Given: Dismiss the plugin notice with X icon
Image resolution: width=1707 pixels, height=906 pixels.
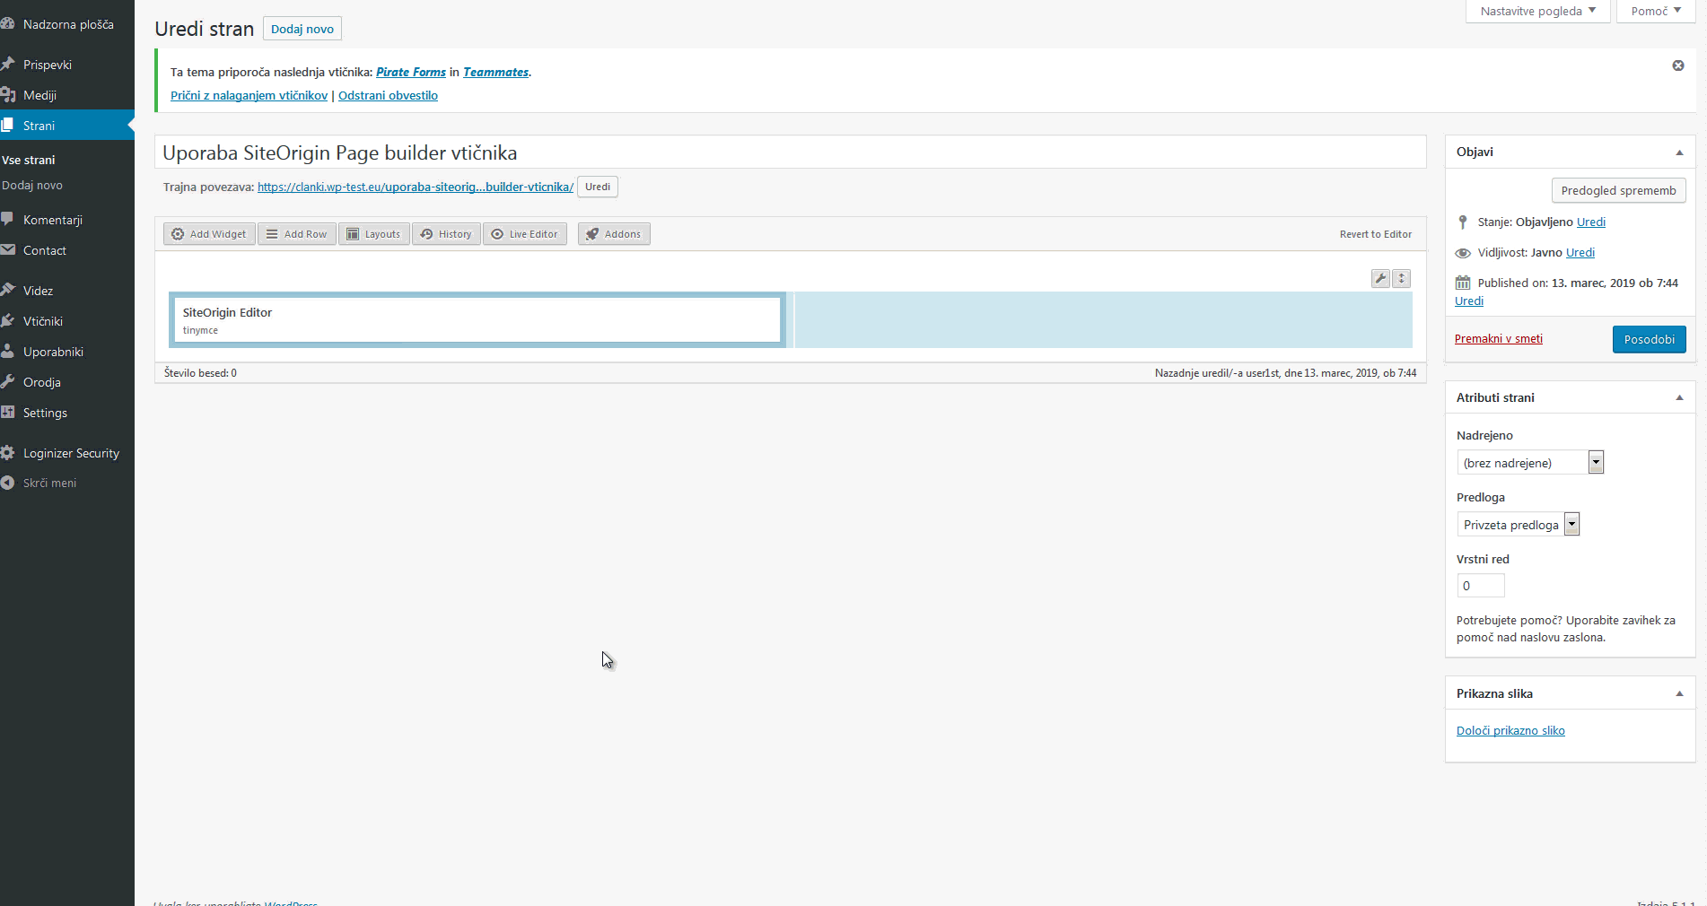Looking at the screenshot, I should coord(1678,65).
